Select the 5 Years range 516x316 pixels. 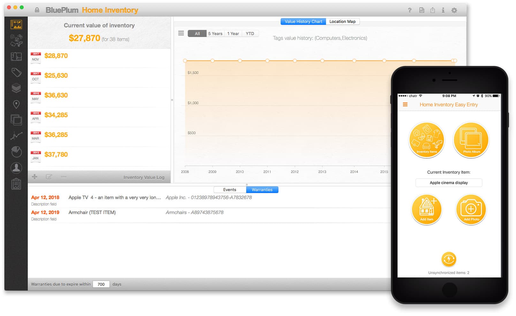coord(216,33)
